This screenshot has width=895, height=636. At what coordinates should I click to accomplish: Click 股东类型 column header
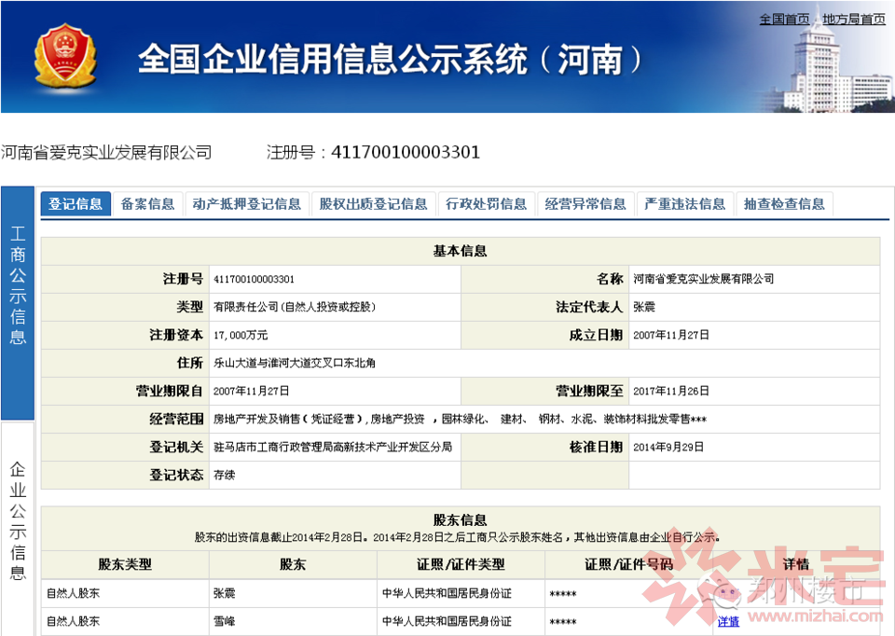pos(125,564)
